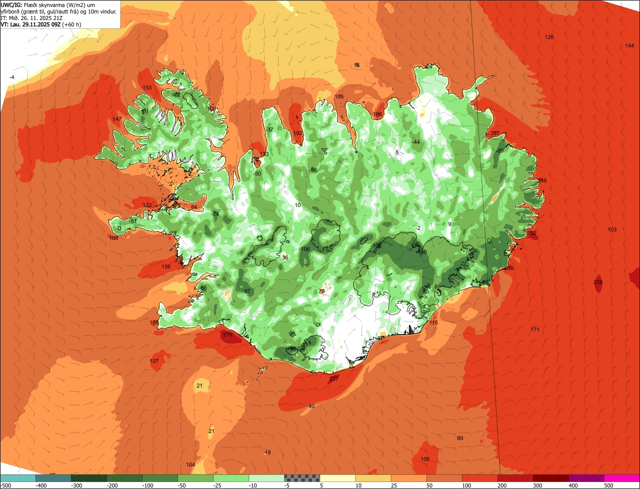Viewport: 640px width, 489px height.
Task: Click the '(+60 h)' forecast offset text
Action: tap(72, 24)
